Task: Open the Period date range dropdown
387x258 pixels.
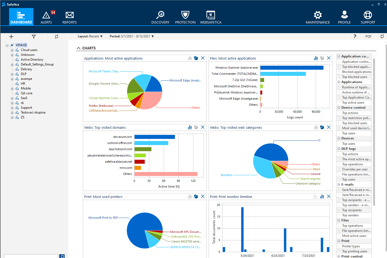Action: point(132,36)
